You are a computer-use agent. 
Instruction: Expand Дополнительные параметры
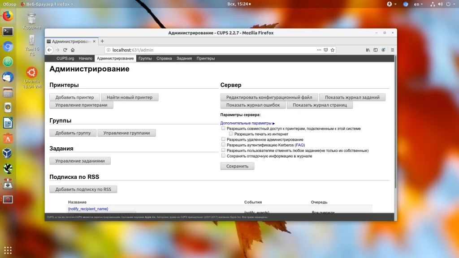click(x=247, y=123)
